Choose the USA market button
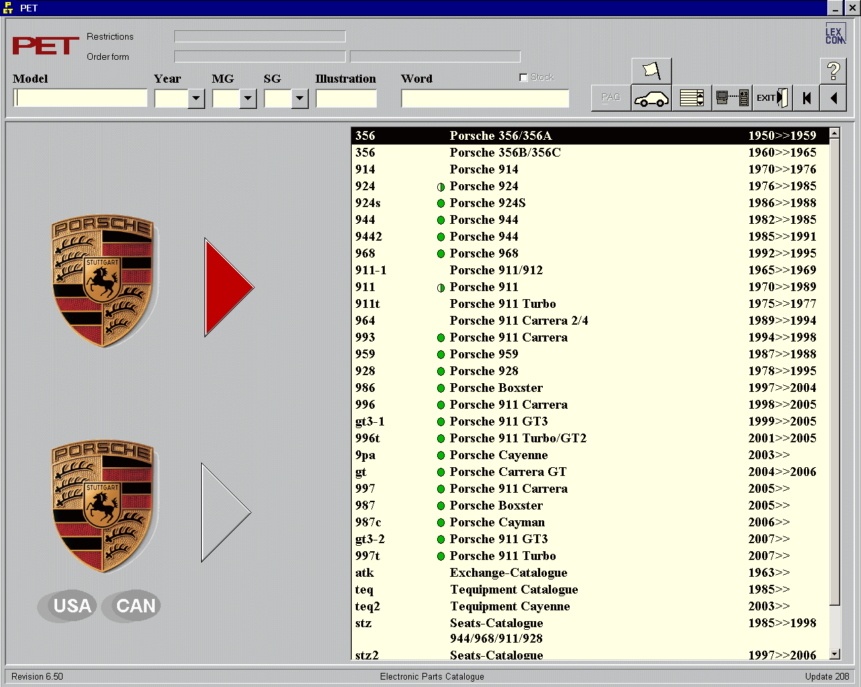 (67, 606)
